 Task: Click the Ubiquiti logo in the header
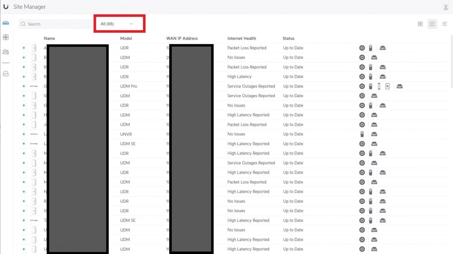pos(6,7)
